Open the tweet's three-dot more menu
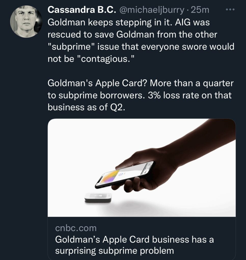 pyautogui.click(x=230, y=10)
